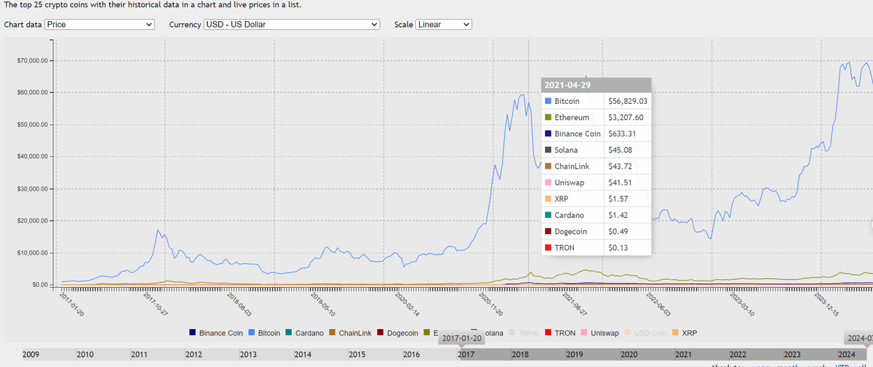Screen dimensions: 873x367
Task: Click the $10,000.00 y-axis label
Action: [x=33, y=253]
